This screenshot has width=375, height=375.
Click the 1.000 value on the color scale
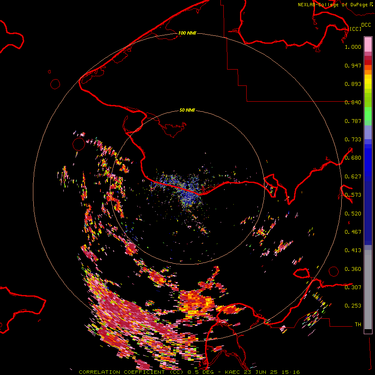[353, 47]
